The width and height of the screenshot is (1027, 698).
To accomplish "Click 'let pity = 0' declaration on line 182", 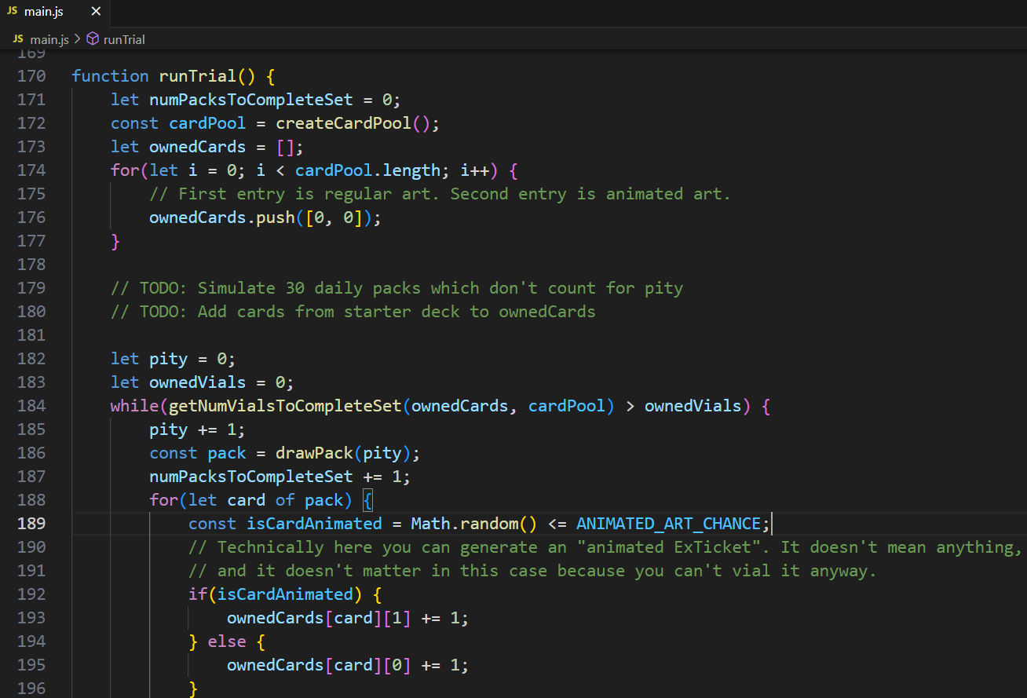I will (173, 359).
